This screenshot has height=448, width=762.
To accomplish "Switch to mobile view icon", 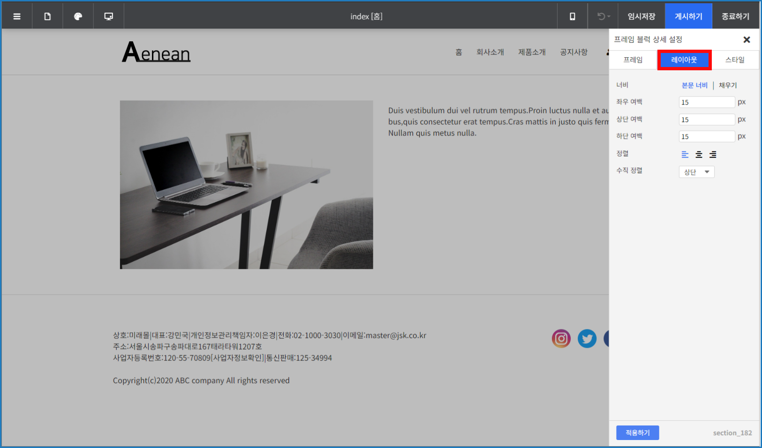I will pos(572,16).
